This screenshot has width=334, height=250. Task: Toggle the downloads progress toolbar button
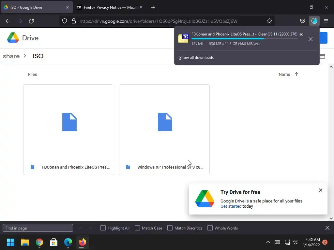[x=314, y=21]
